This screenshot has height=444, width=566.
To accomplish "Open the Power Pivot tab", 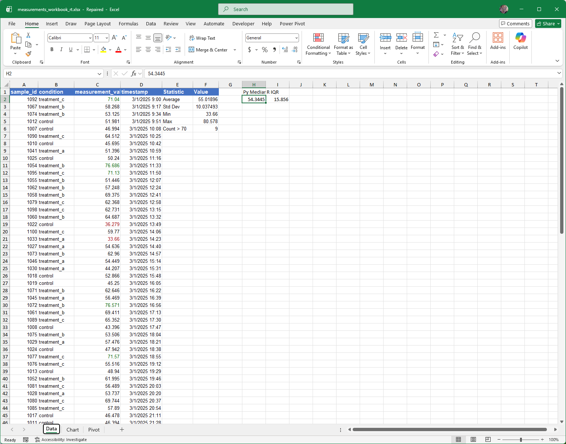I will (x=292, y=24).
